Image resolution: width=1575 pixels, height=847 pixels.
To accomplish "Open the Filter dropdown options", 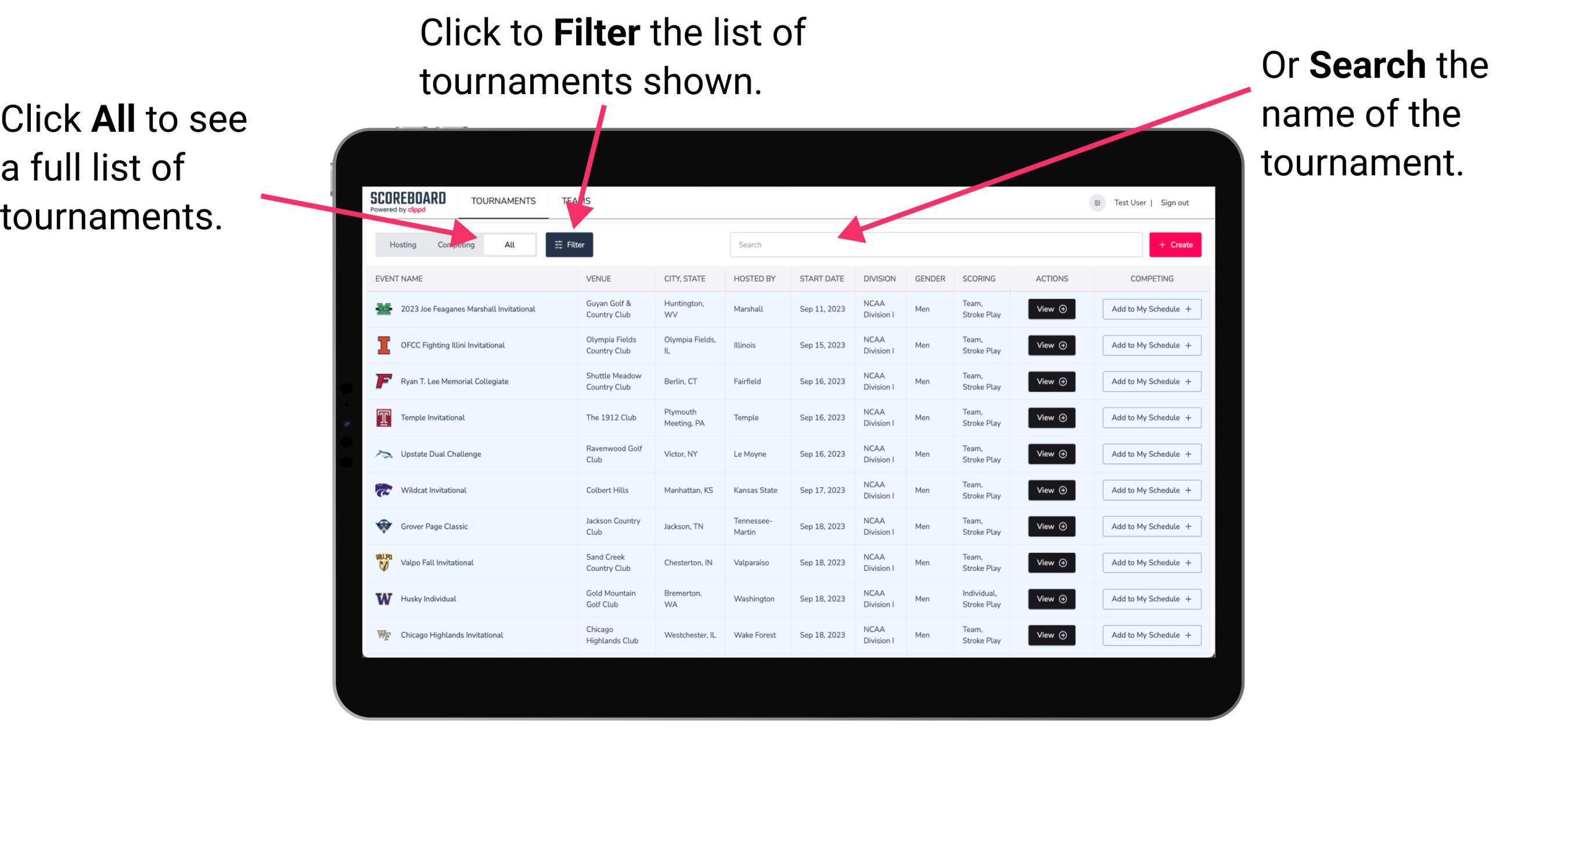I will pyautogui.click(x=570, y=244).
